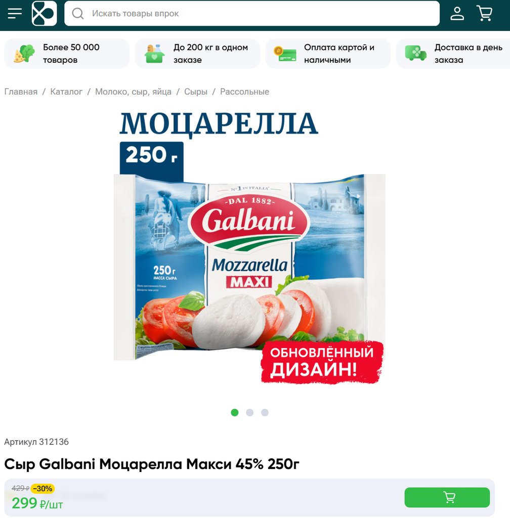This screenshot has height=518, width=510.
Task: Open "Рассольные" breadcrumb category
Action: coord(244,92)
